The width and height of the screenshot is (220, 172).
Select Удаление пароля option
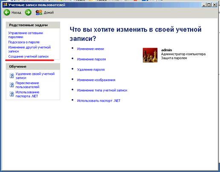click(91, 69)
